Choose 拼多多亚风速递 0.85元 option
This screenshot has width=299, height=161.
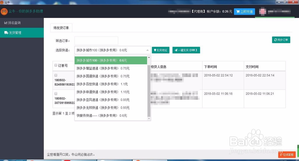tap(111, 100)
